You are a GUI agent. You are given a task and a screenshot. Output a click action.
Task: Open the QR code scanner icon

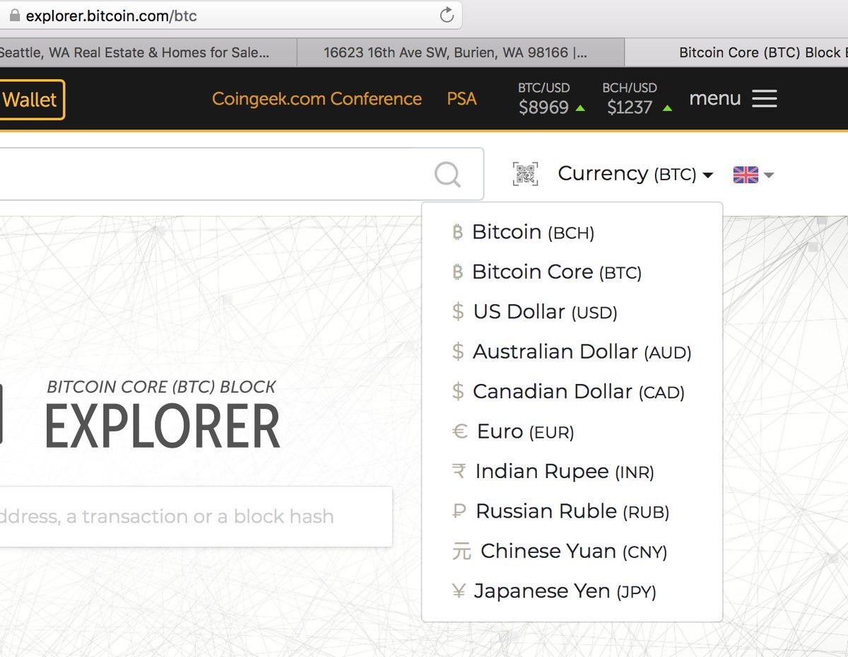coord(525,174)
